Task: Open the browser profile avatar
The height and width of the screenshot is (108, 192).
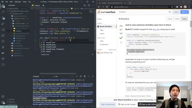Action: (x=185, y=7)
